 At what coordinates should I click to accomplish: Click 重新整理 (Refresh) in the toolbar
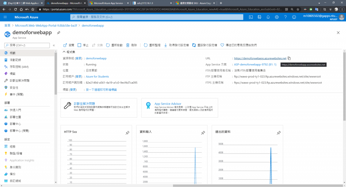click(x=152, y=45)
